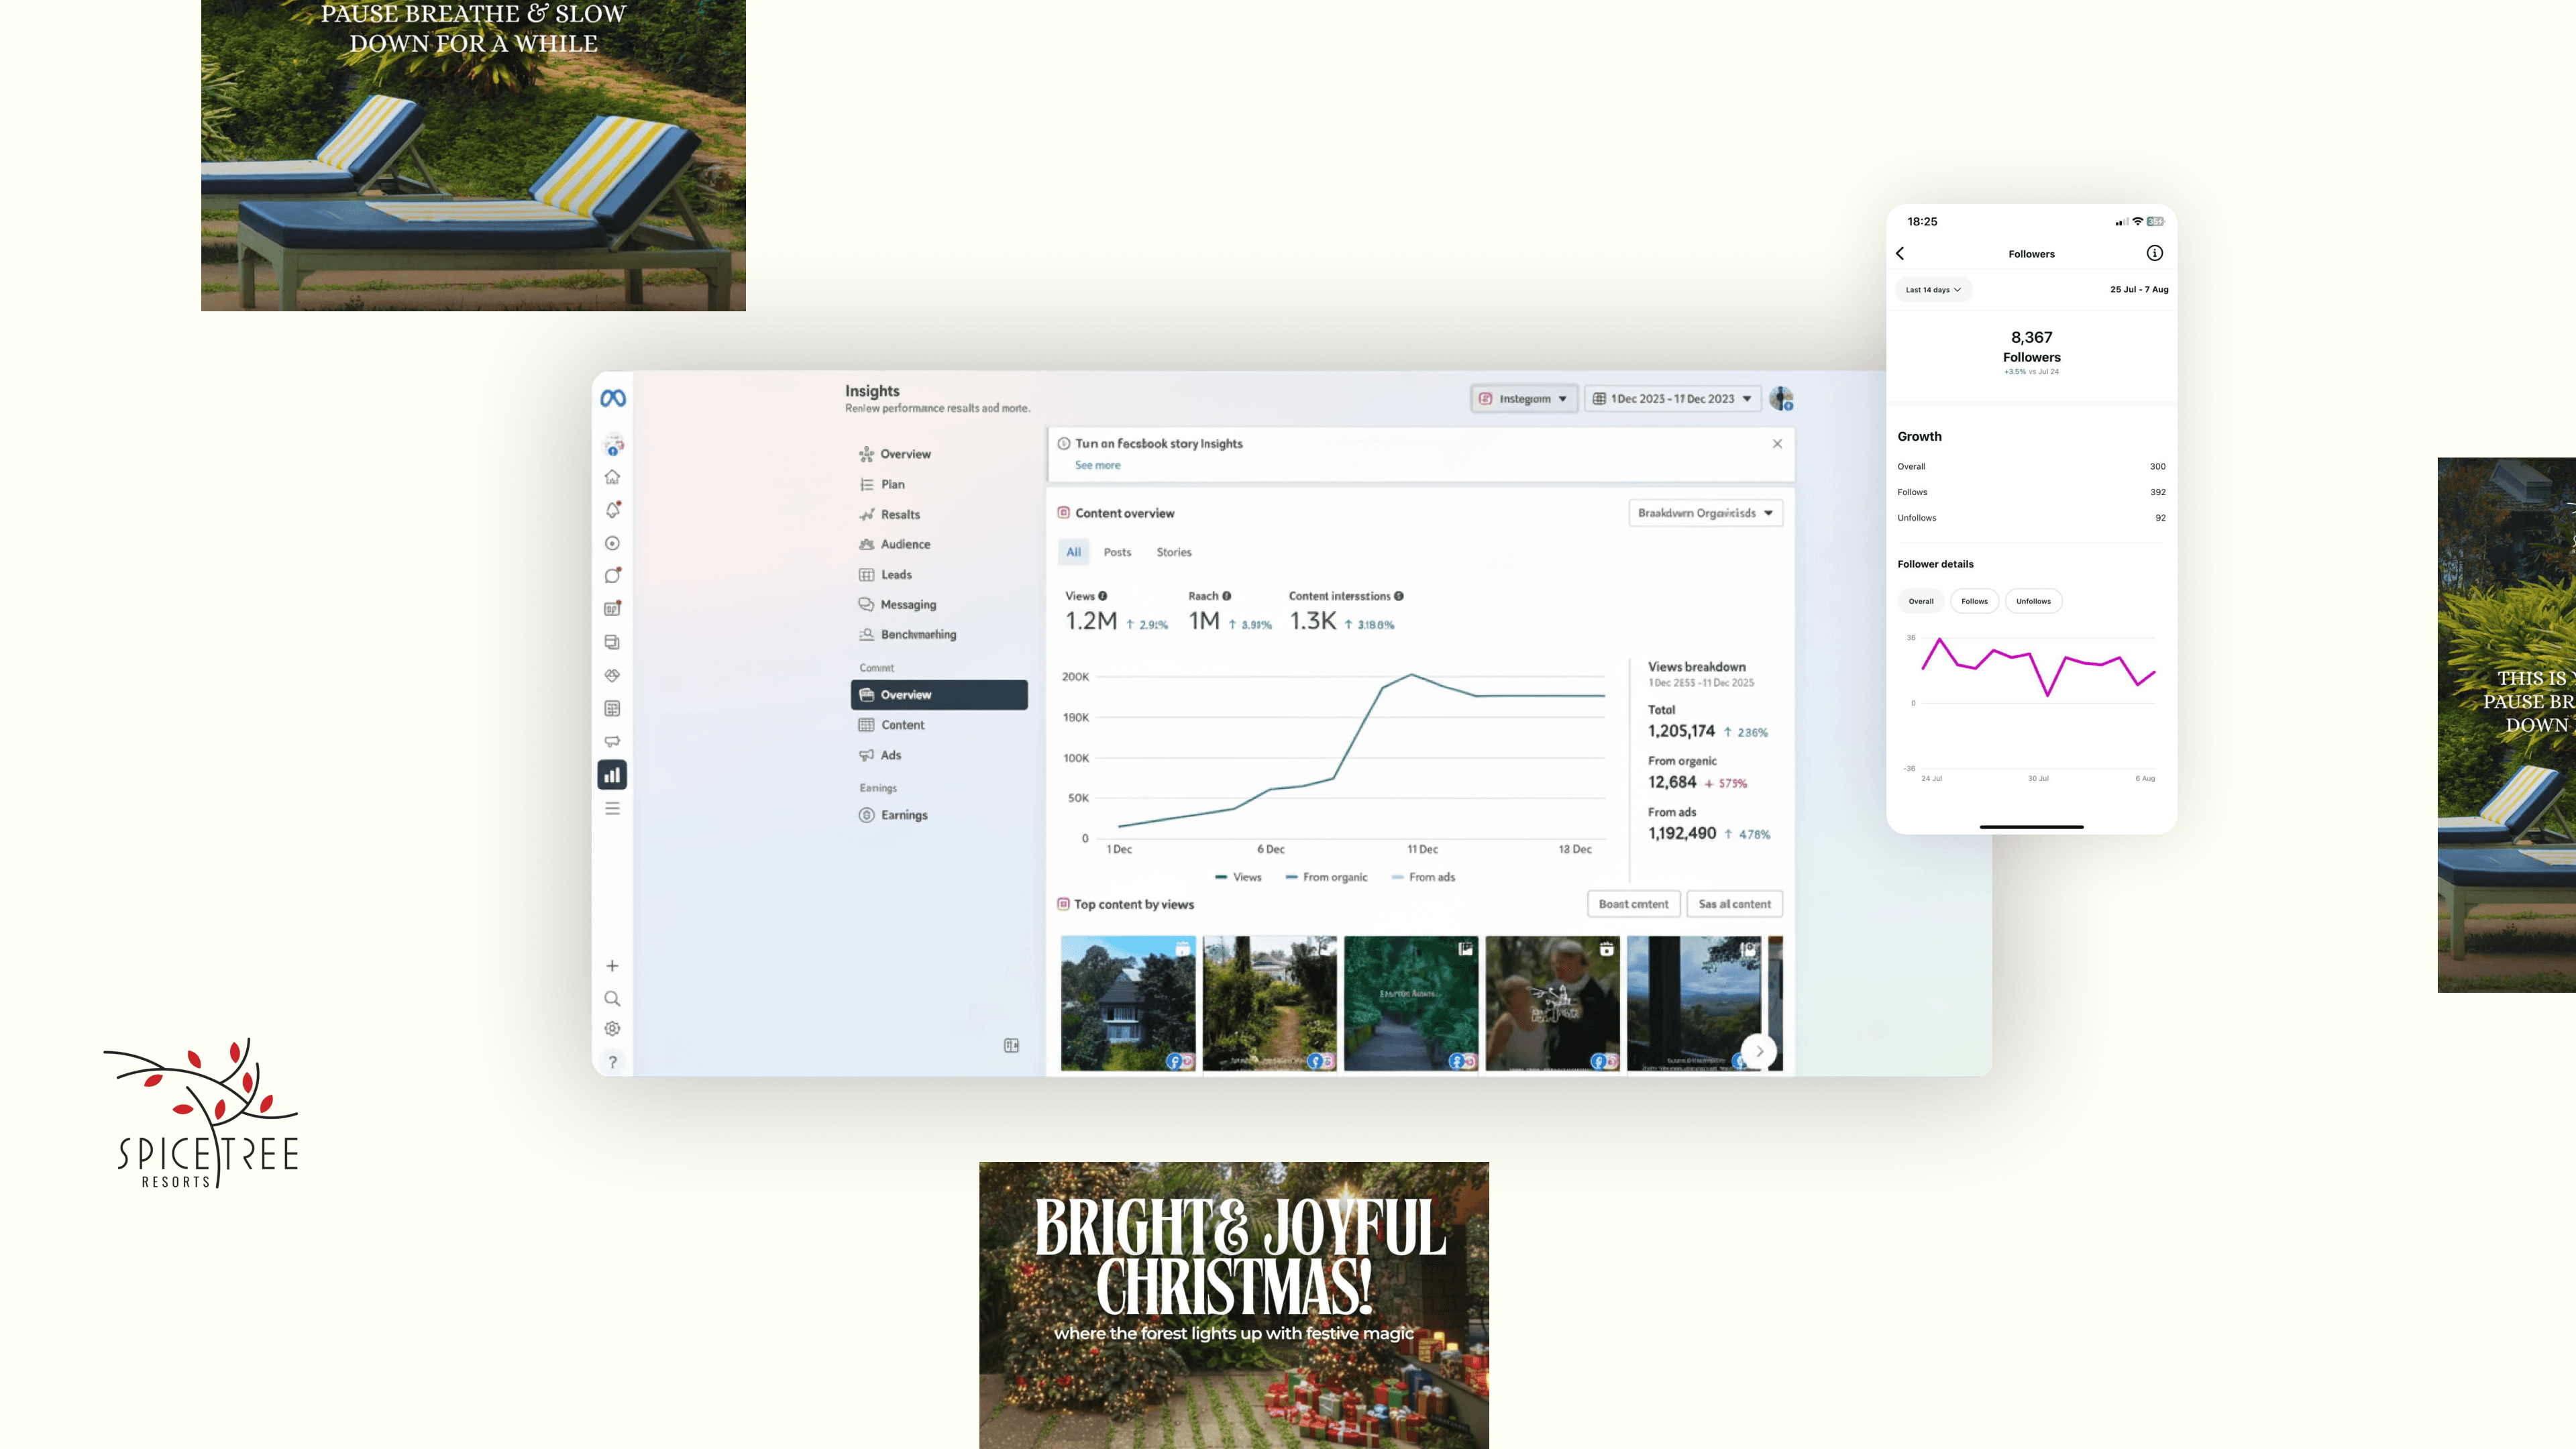2576x1449 pixels.
Task: Click the help question mark icon
Action: 612,1062
